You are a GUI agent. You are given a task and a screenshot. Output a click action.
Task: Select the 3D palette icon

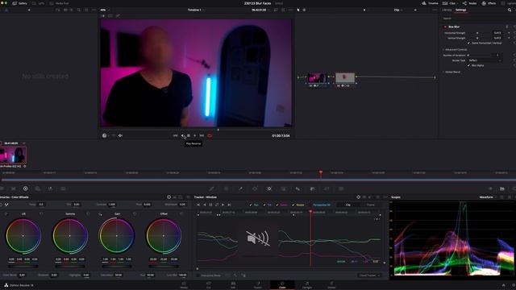pyautogui.click(x=341, y=188)
